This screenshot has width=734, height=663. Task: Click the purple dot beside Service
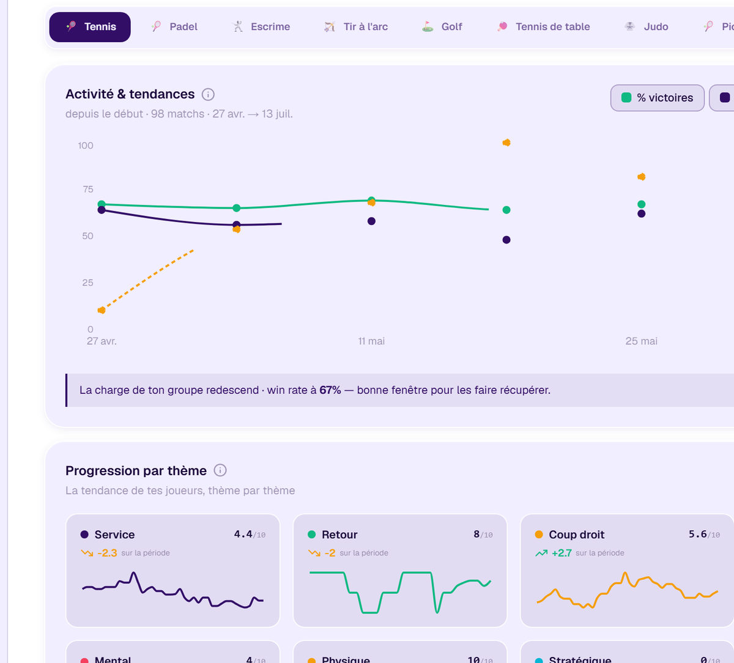[84, 535]
